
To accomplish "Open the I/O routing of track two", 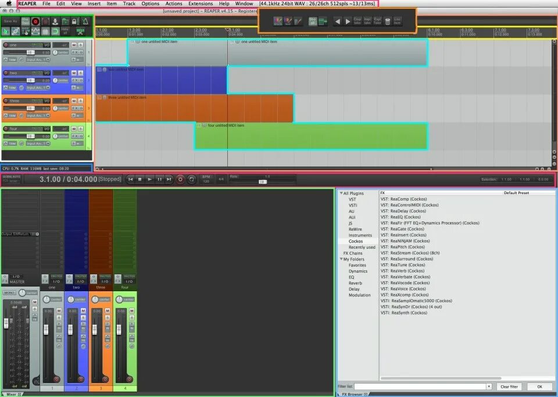I will [46, 73].
